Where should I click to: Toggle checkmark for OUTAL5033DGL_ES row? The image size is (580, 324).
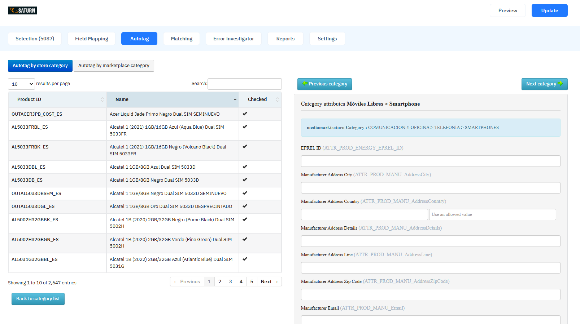tap(245, 206)
